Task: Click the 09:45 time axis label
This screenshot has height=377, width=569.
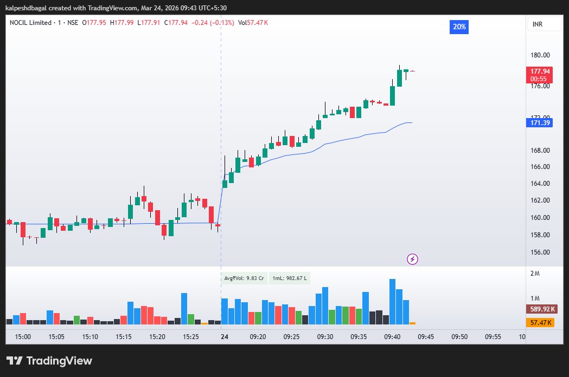Action: click(x=426, y=337)
